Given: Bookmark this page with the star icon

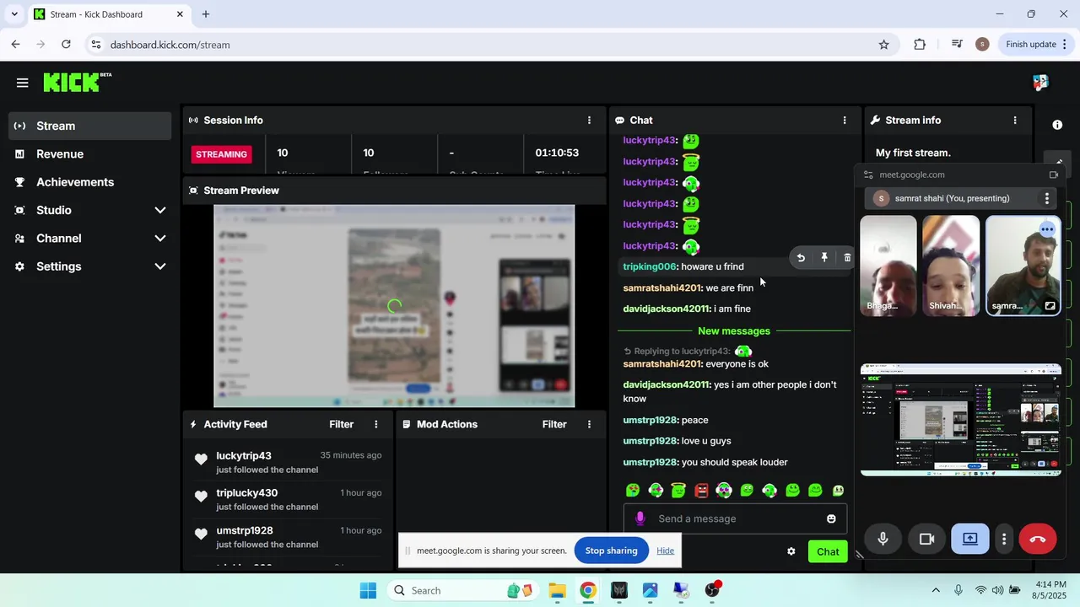Looking at the screenshot, I should (x=883, y=45).
